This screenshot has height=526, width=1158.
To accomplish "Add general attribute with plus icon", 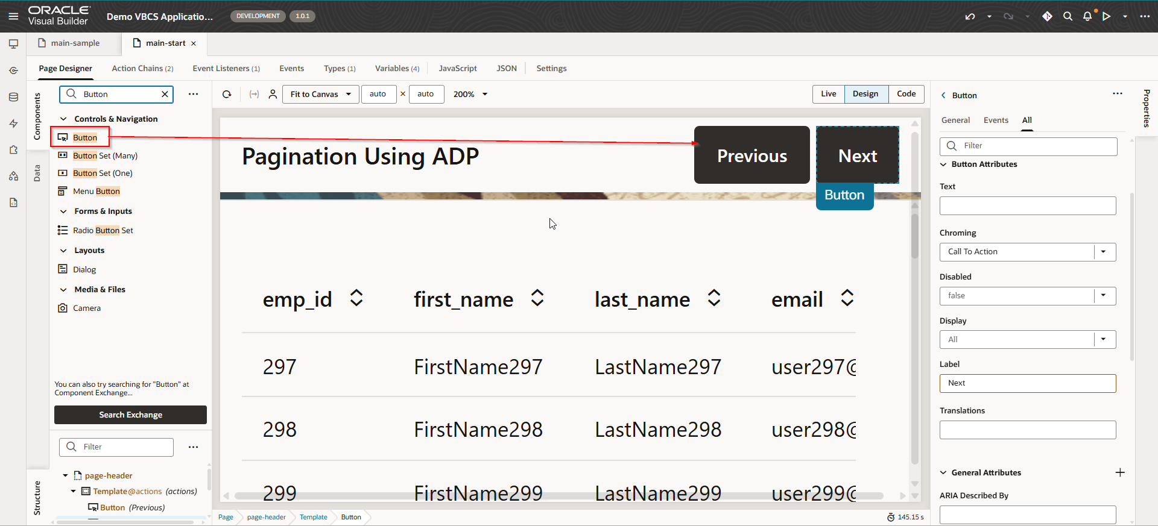I will [1120, 472].
